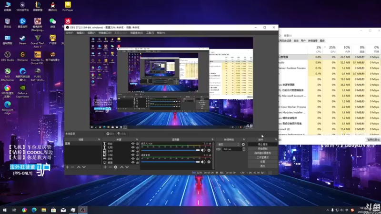Select WeGame desktop icon
The height and width of the screenshot is (214, 381).
[22, 56]
